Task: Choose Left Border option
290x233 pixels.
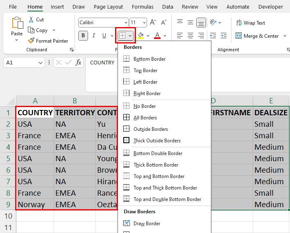Action: [x=164, y=82]
